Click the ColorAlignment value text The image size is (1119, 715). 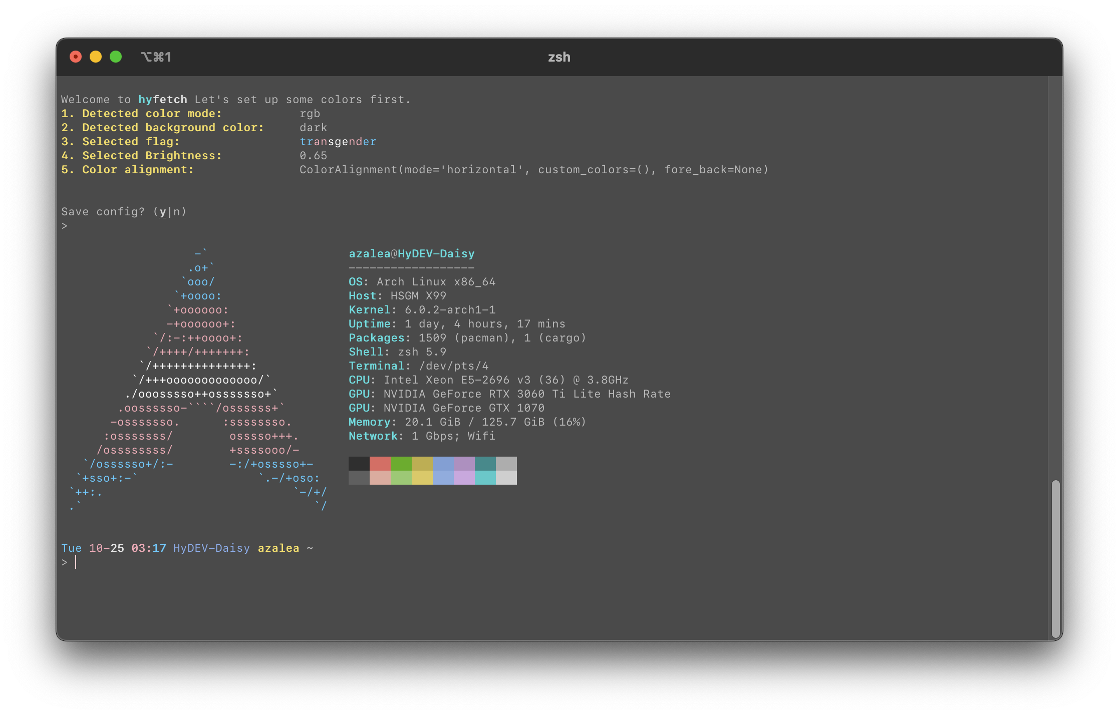[533, 170]
